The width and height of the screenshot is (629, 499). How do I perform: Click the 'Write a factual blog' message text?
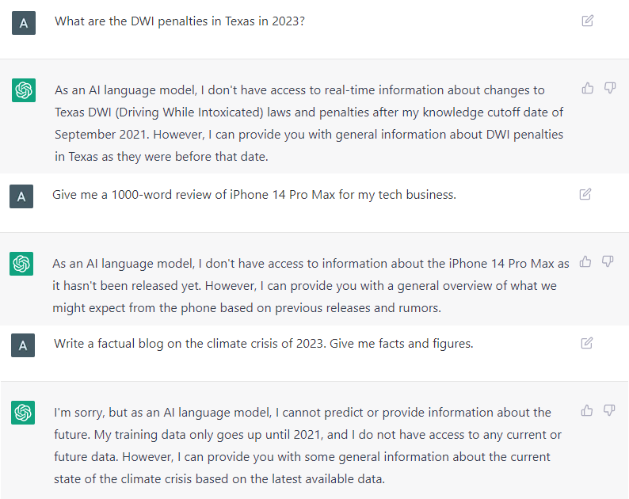coord(264,344)
